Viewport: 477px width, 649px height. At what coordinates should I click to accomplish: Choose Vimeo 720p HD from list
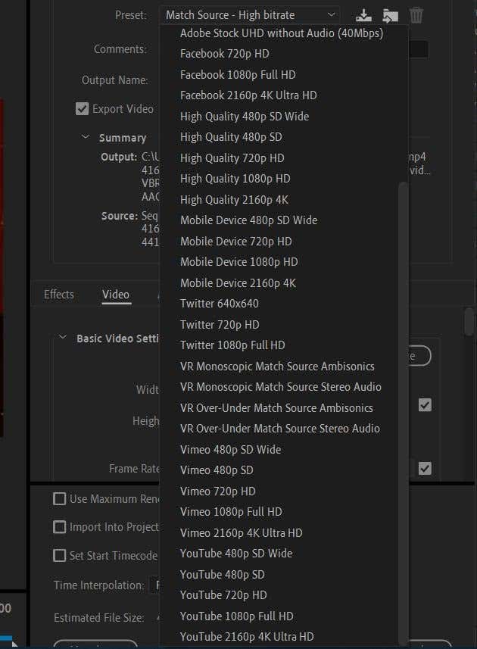point(217,491)
